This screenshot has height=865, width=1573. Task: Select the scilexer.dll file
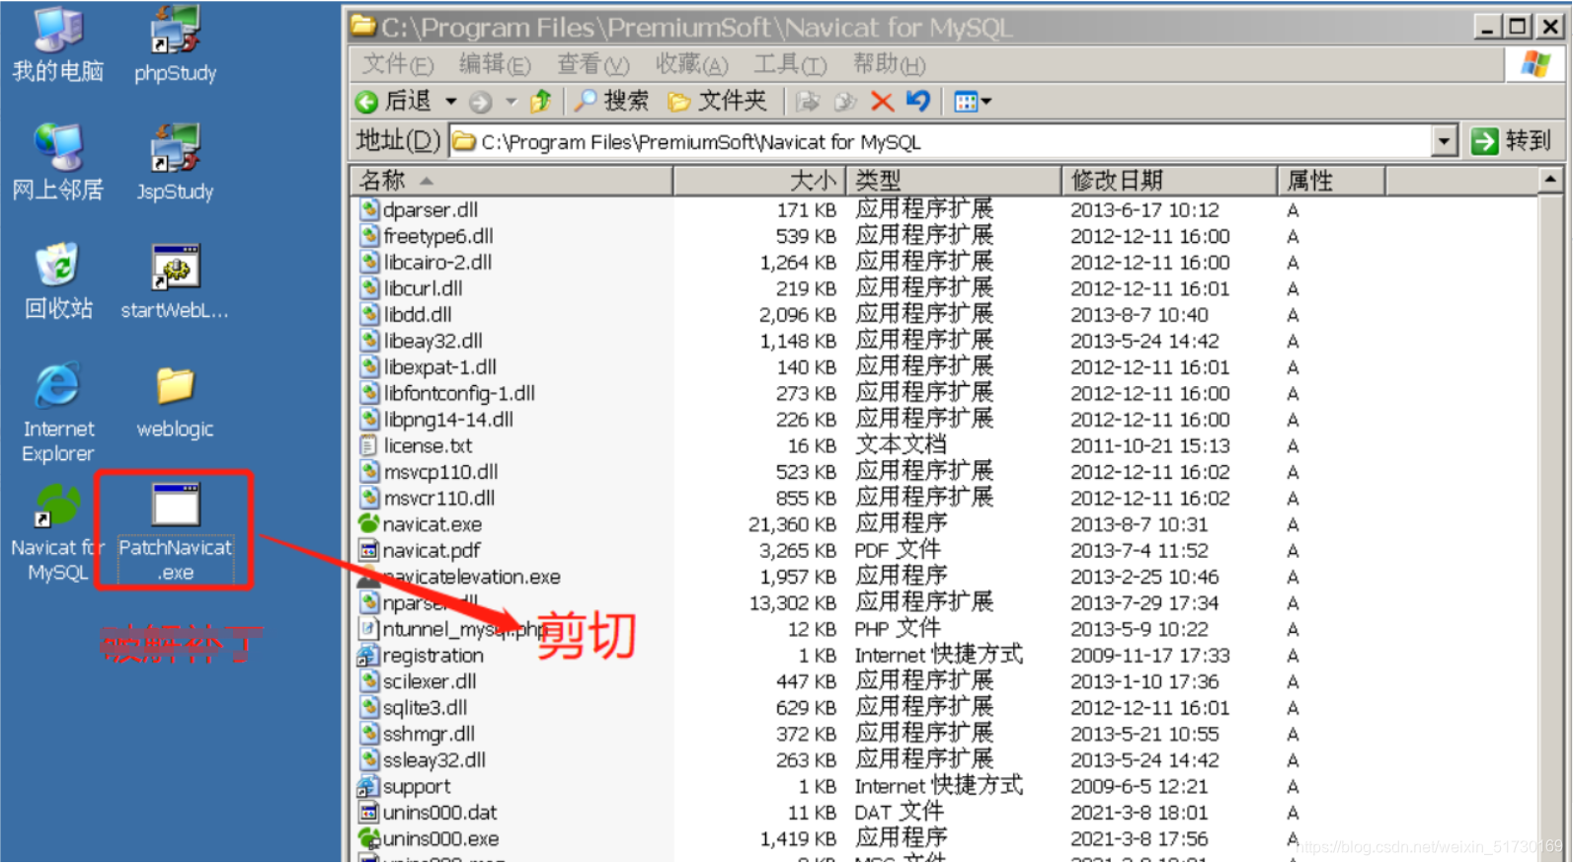pos(419,681)
